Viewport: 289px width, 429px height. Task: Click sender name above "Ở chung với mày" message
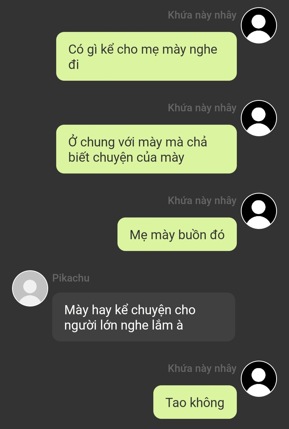tap(202, 108)
